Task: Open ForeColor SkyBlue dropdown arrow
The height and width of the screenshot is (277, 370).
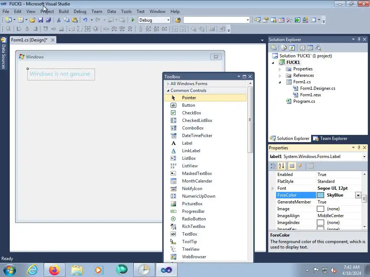Action: pos(358,195)
